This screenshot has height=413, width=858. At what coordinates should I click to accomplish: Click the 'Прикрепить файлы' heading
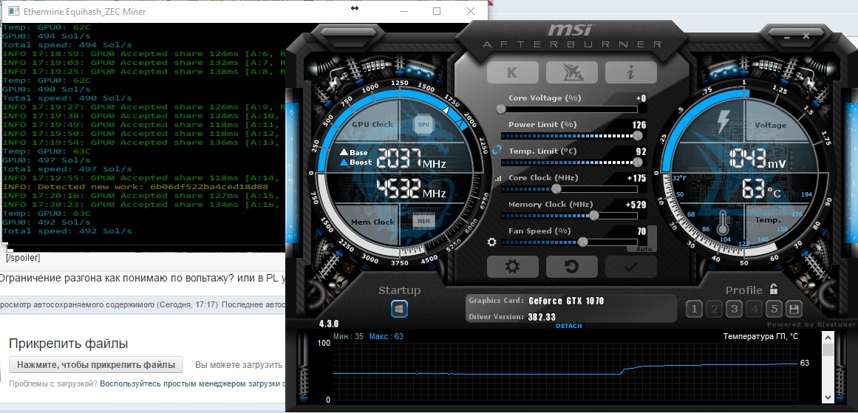tap(69, 344)
